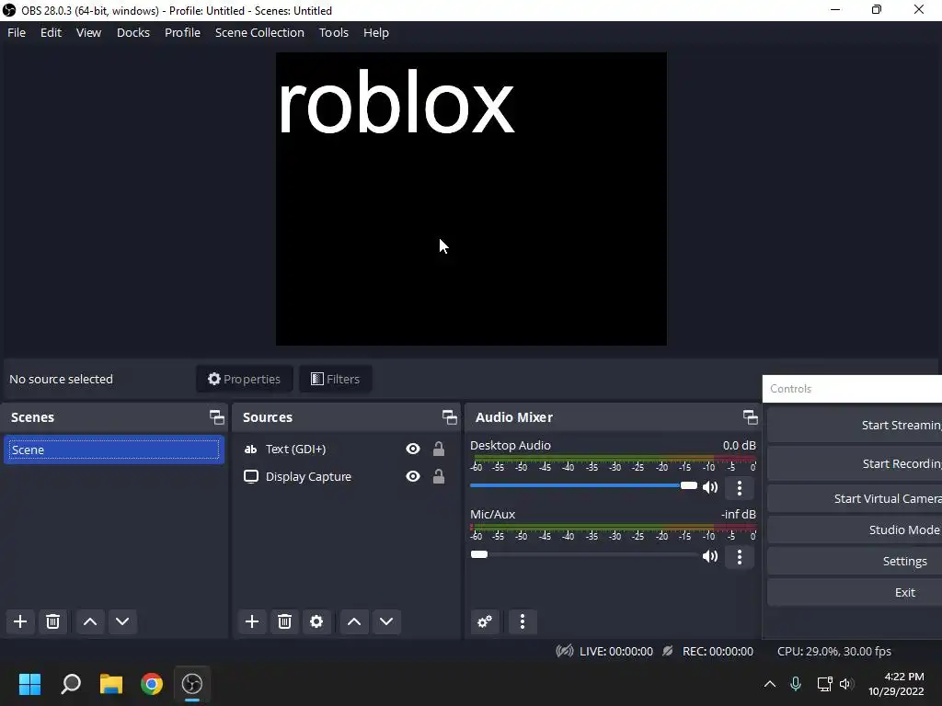This screenshot has width=942, height=706.
Task: Open Mic/Aux three-dot options
Action: (x=740, y=556)
